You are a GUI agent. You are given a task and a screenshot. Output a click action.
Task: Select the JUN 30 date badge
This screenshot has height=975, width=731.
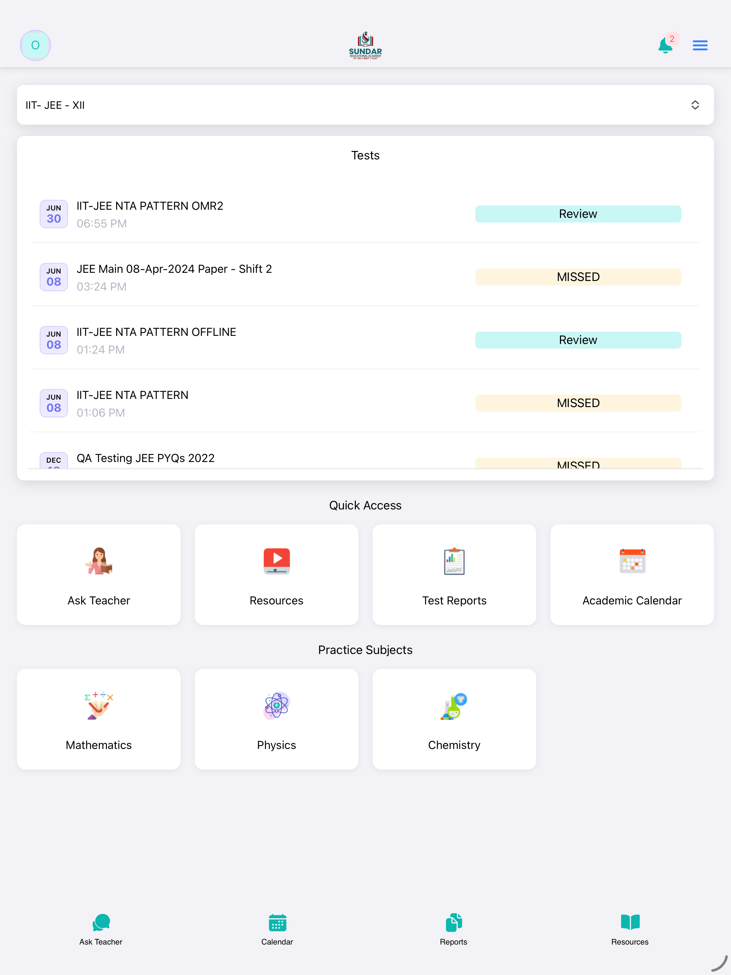point(54,214)
